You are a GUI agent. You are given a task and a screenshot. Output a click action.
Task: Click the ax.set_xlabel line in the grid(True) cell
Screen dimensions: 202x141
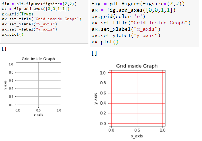tap(29, 24)
